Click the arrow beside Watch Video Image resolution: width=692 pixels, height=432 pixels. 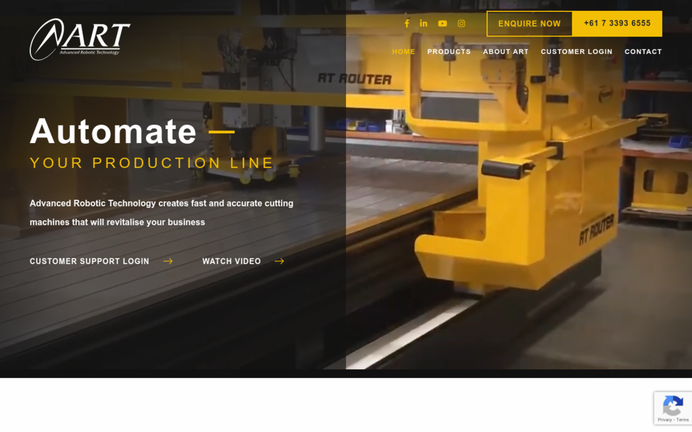pos(279,261)
